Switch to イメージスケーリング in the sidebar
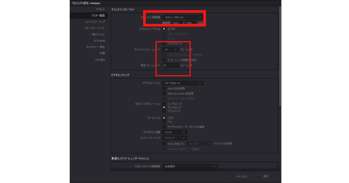The height and width of the screenshot is (183, 349). tap(95, 22)
